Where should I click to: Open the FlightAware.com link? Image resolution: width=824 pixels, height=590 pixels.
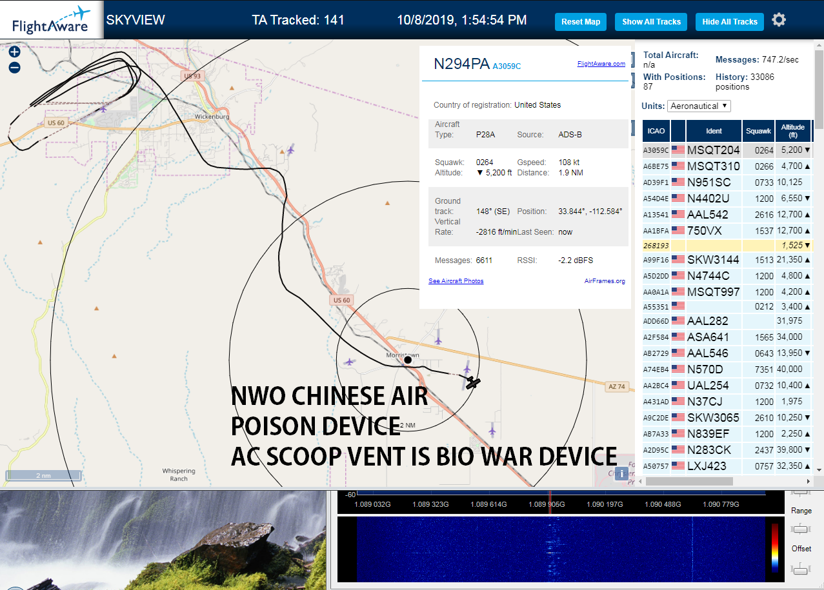[x=601, y=64]
